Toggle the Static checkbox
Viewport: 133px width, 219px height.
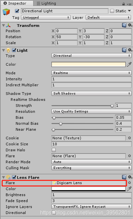click(x=112, y=11)
